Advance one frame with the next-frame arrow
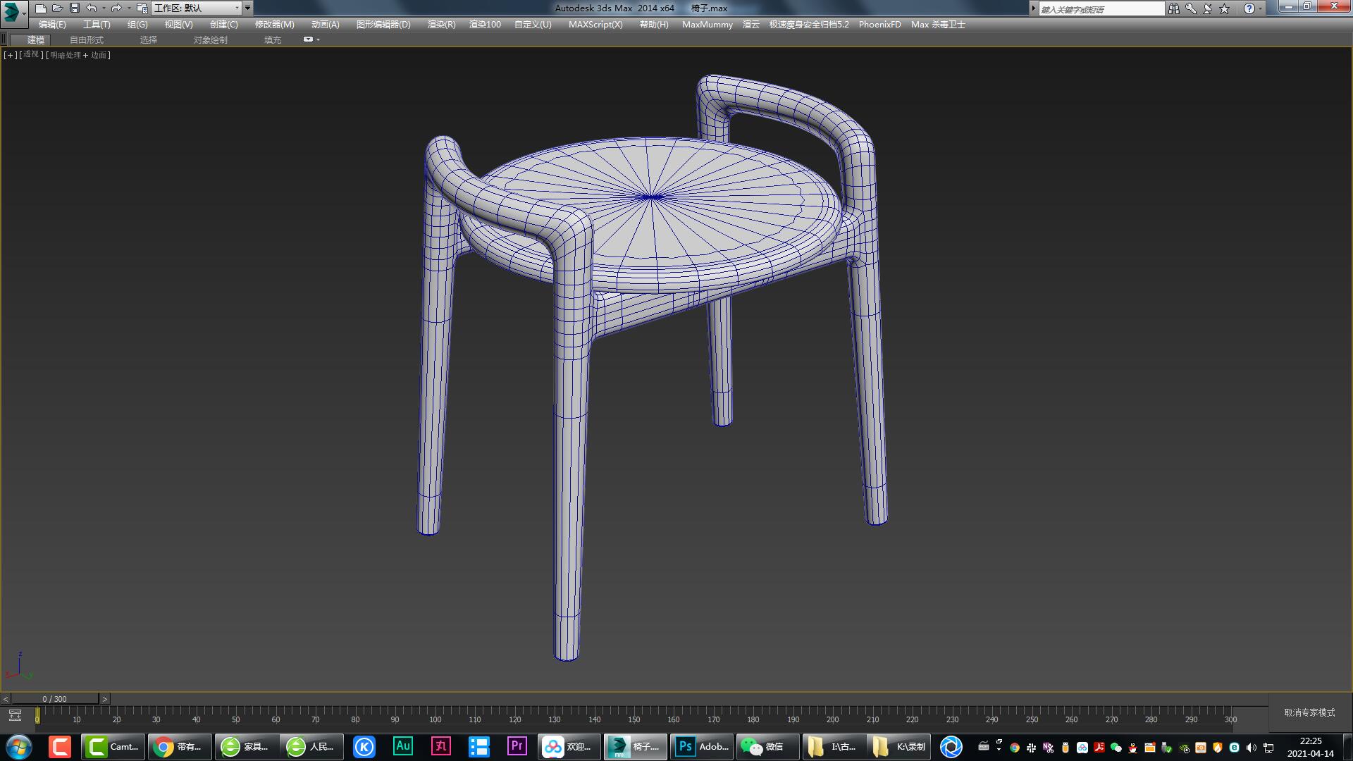 point(104,699)
